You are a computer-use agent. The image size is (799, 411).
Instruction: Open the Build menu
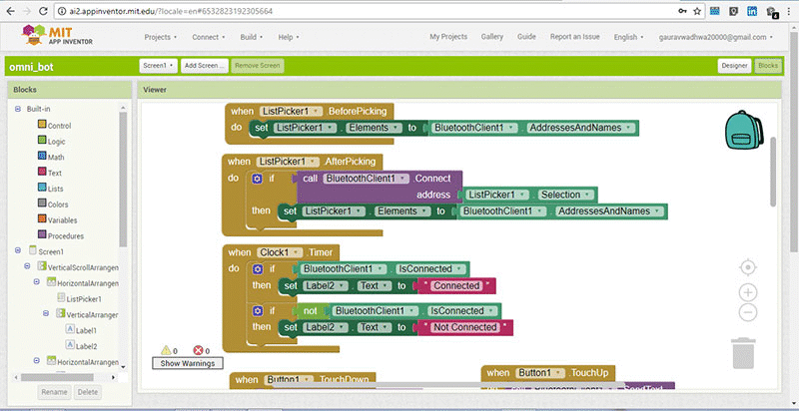[x=252, y=37]
